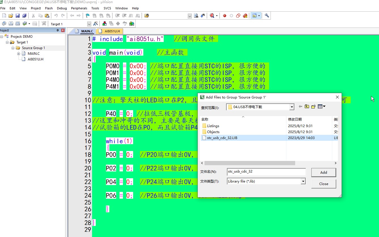Start debug session with magnifier d icon
Image resolution: width=379 pixels, height=237 pixels.
212,16
